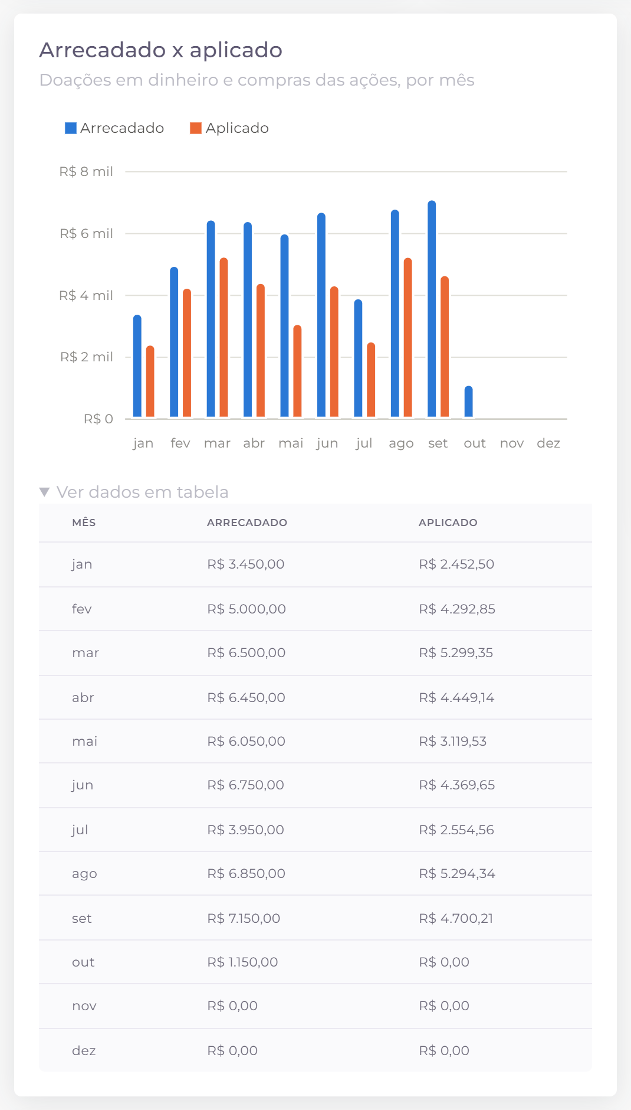Image resolution: width=631 pixels, height=1110 pixels.
Task: Click the 'R$ 6.850,00' cell
Action: tap(247, 873)
